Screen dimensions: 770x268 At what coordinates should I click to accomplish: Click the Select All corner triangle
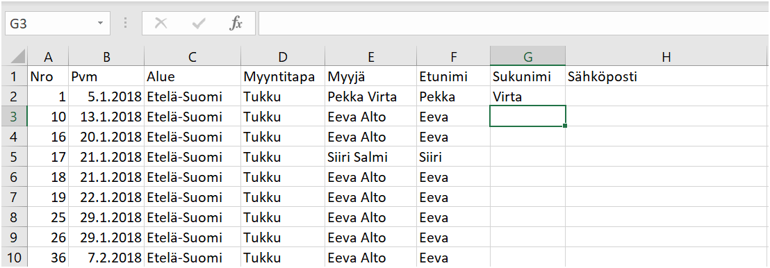pos(17,57)
